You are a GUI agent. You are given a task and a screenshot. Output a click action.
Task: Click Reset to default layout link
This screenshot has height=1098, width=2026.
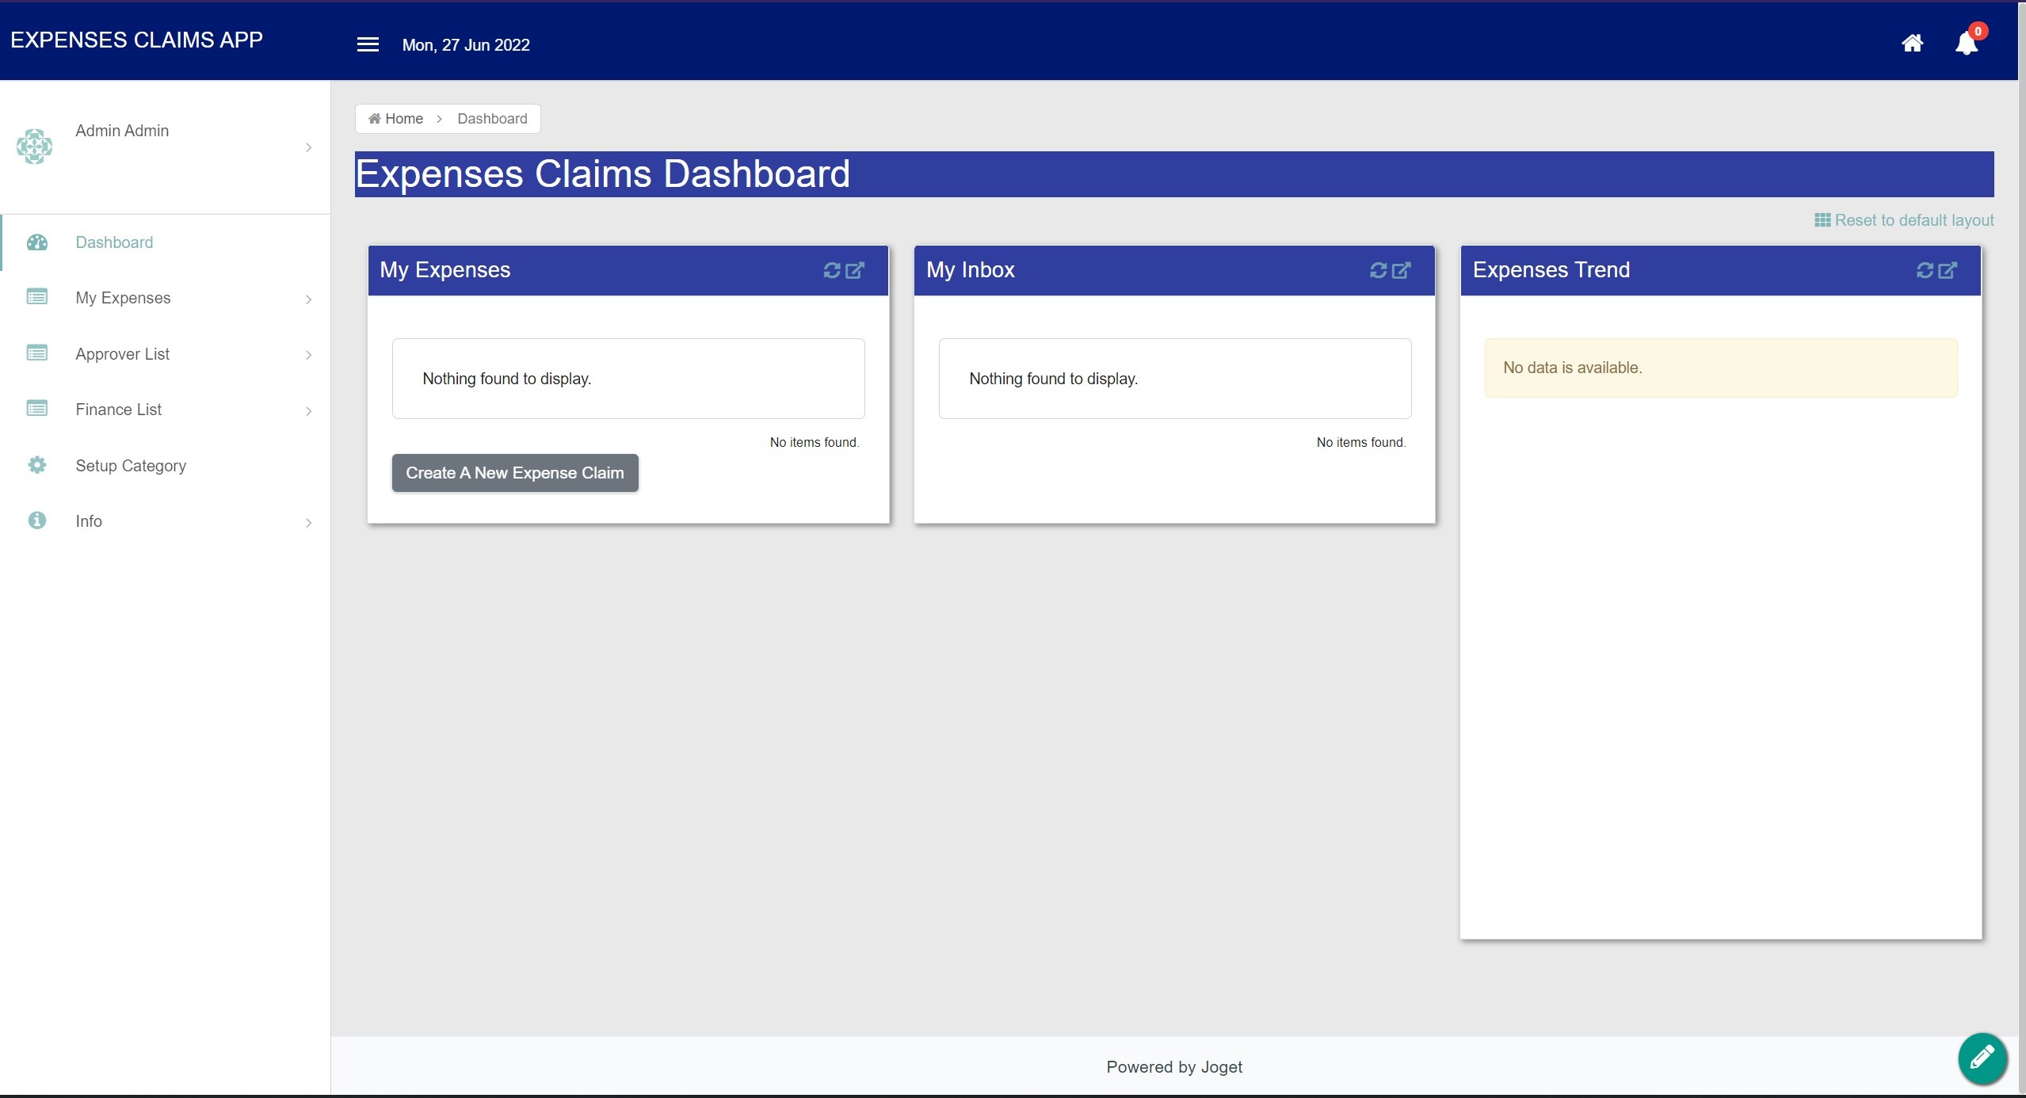1905,220
